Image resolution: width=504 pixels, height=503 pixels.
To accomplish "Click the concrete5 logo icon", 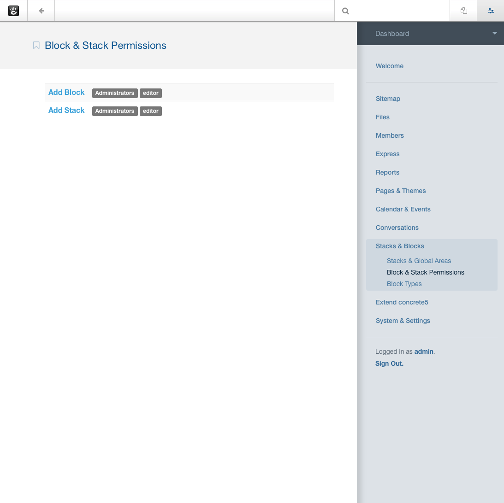I will click(x=13, y=11).
